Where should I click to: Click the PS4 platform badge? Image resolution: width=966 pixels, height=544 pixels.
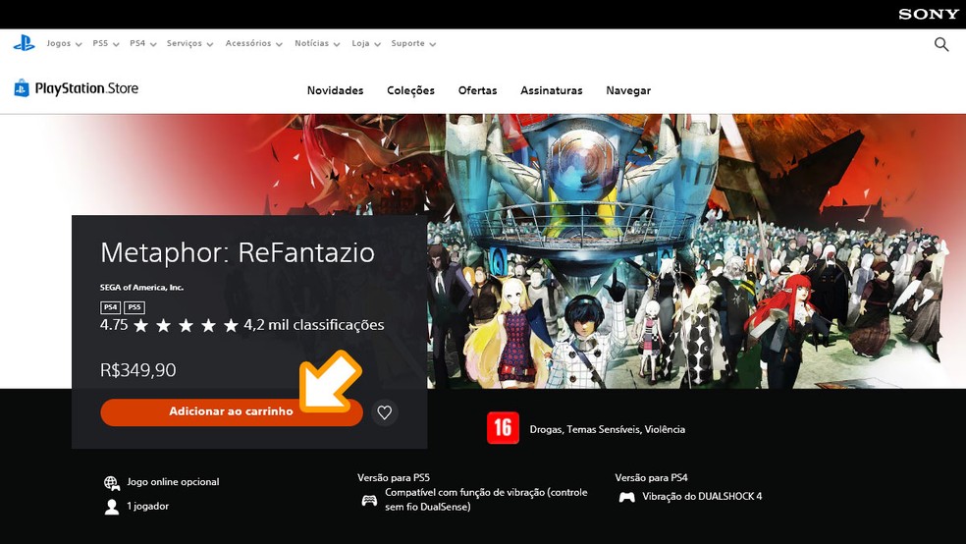point(110,306)
